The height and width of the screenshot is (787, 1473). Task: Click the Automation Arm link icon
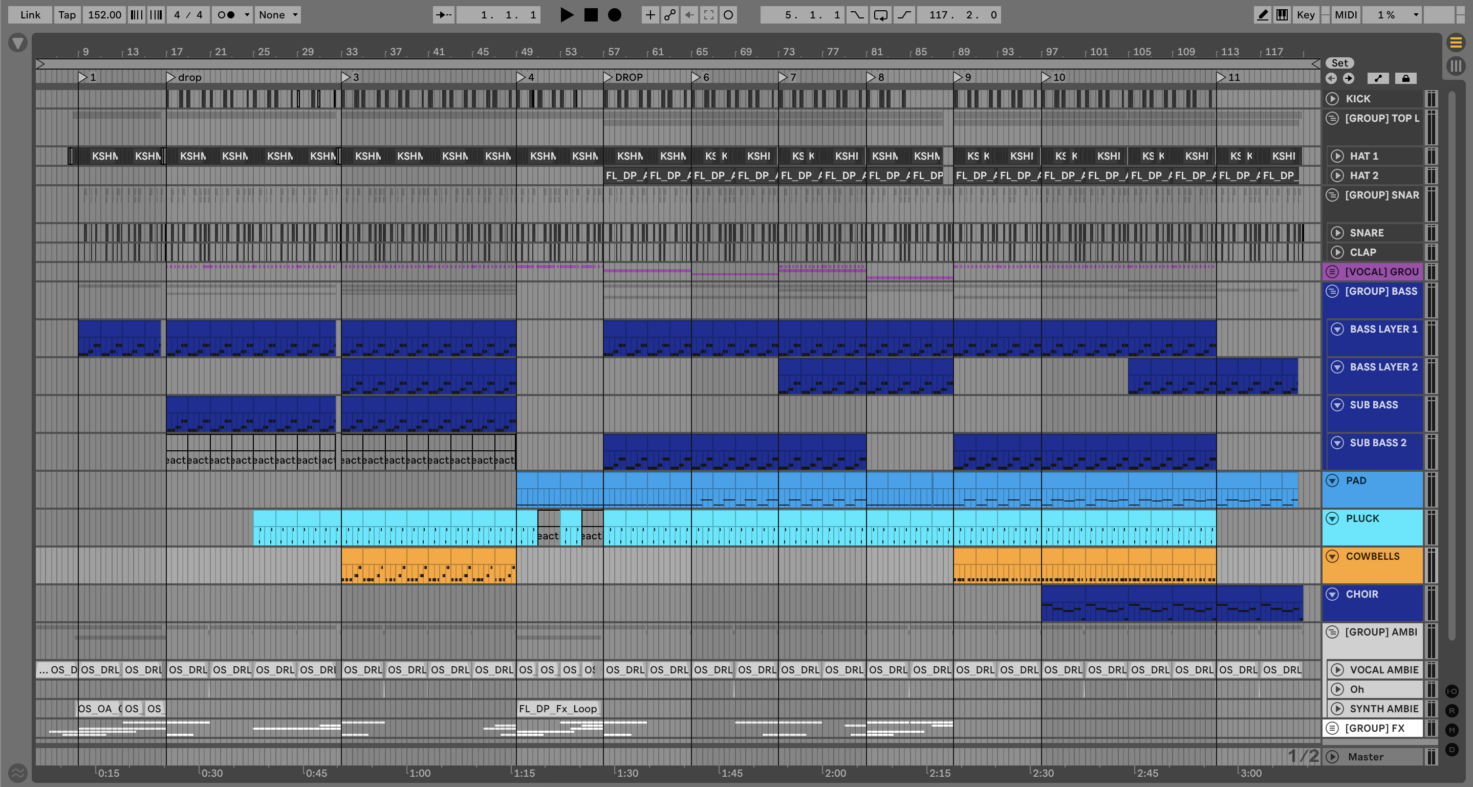669,15
